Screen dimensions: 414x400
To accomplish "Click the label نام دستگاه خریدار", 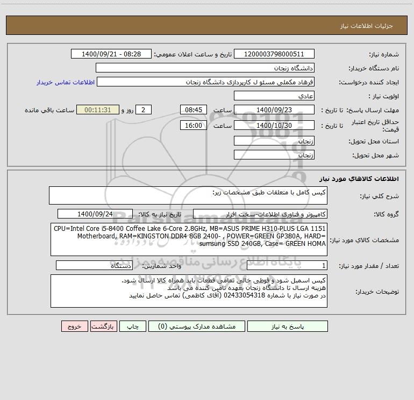I will (374, 68).
